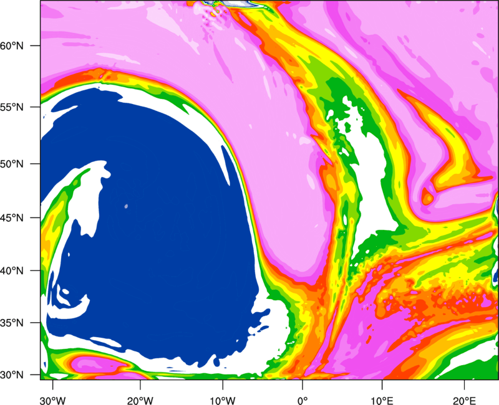The image size is (499, 405).
Task: Click the 30°N latitude label
Action: (12, 375)
